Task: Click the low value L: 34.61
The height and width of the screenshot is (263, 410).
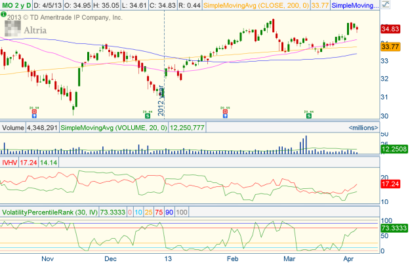Action: click(x=134, y=5)
